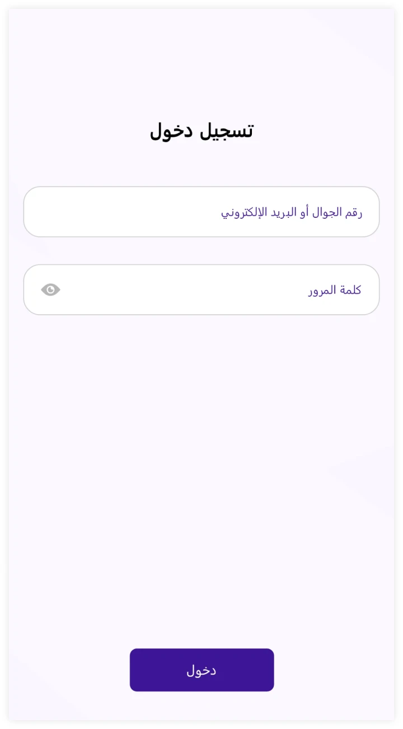Focus the رقم الجوال أو البريد الإلكتروني field
The image size is (403, 729).
point(201,212)
